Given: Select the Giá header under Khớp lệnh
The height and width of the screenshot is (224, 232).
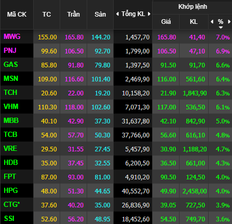Looking at the screenshot, I should [x=166, y=22].
